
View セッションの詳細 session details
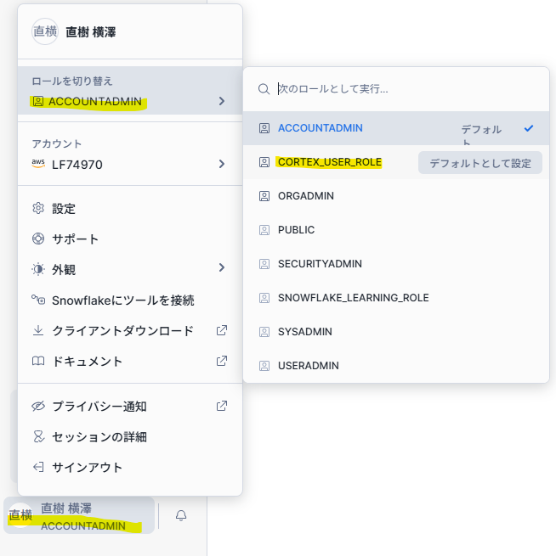(130, 436)
